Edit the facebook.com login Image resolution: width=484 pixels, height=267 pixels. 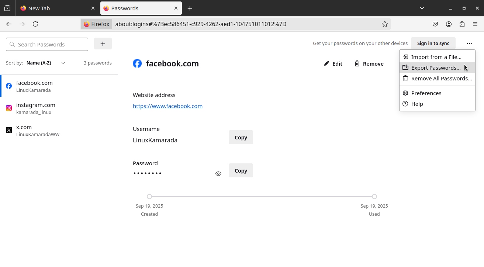pos(333,63)
